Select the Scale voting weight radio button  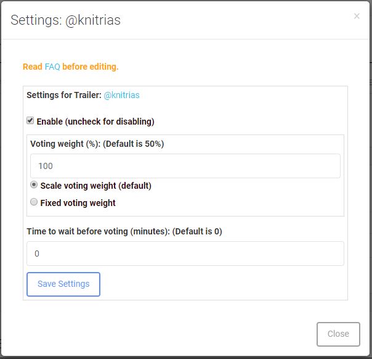[34, 184]
